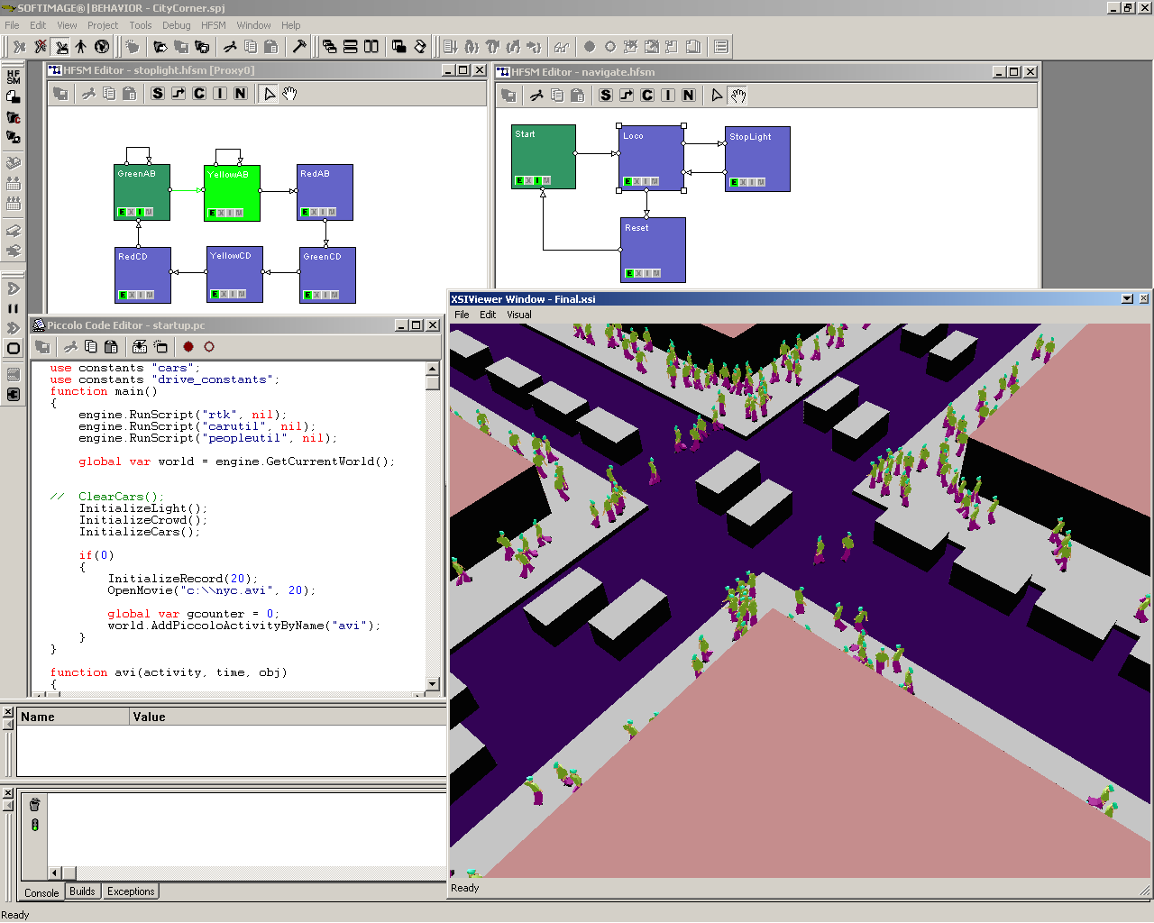Click the globe icon in the main toolbar
The image size is (1154, 923).
click(102, 47)
